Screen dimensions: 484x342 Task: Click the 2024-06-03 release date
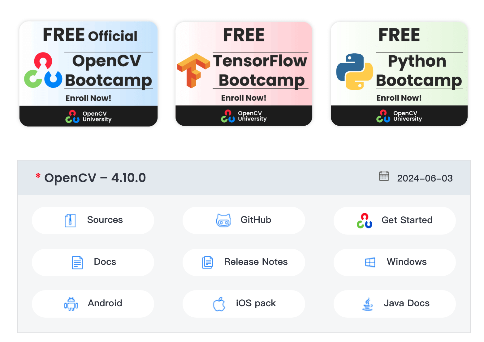pos(425,178)
